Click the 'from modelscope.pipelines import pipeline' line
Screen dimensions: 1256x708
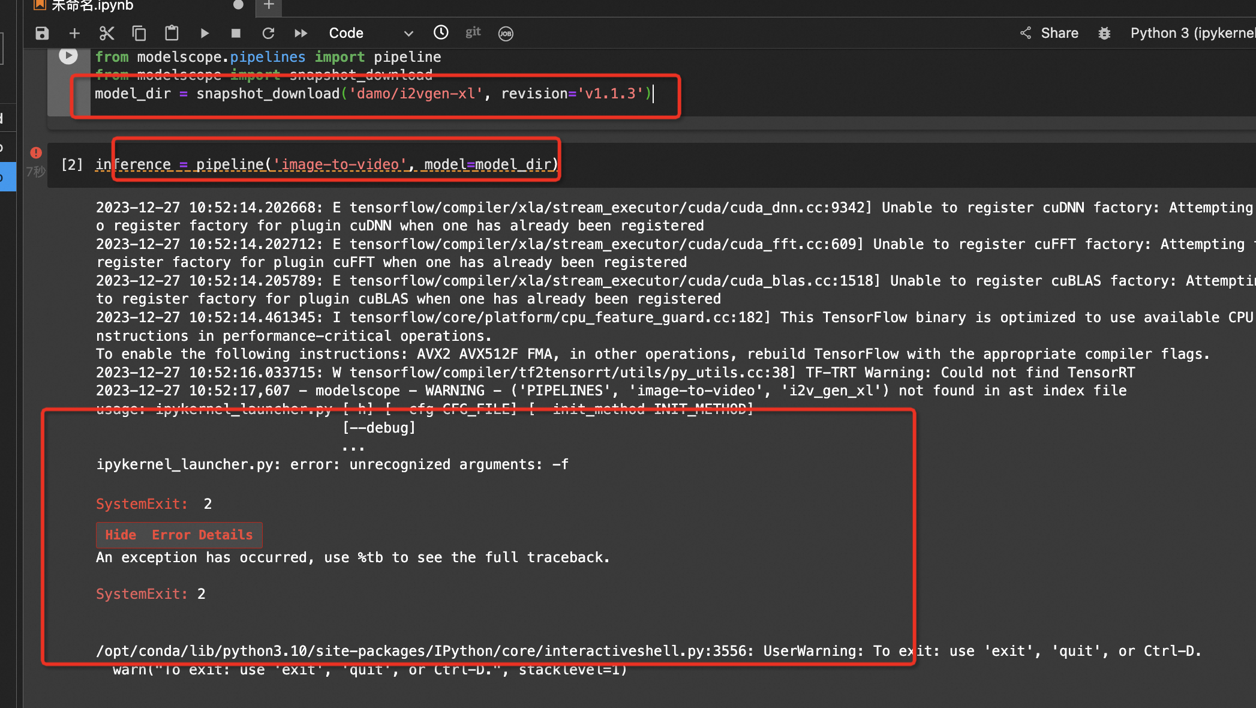pos(268,57)
